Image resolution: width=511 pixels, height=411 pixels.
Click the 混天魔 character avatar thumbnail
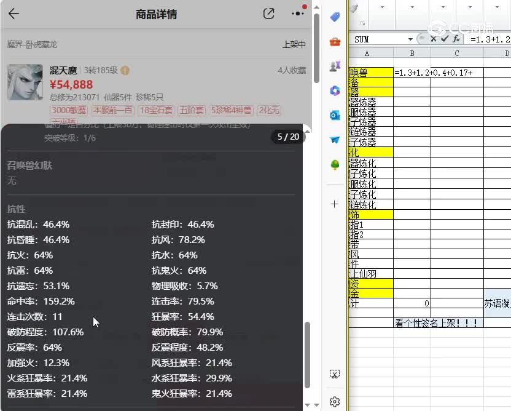coord(25,82)
